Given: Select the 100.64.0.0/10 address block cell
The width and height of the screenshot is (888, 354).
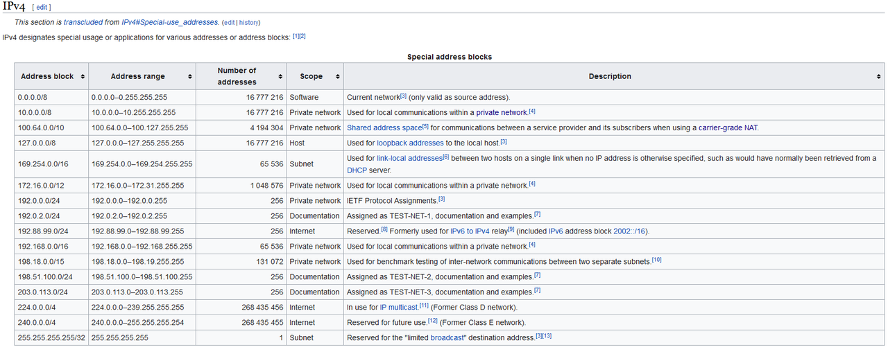Looking at the screenshot, I should point(52,128).
